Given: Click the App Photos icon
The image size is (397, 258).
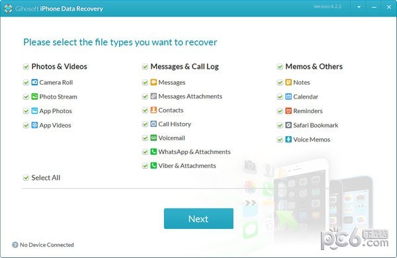Looking at the screenshot, I should click(34, 110).
